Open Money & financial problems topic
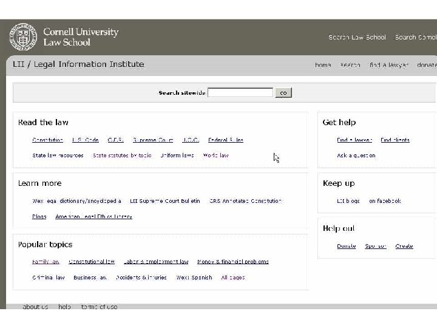 tap(233, 262)
